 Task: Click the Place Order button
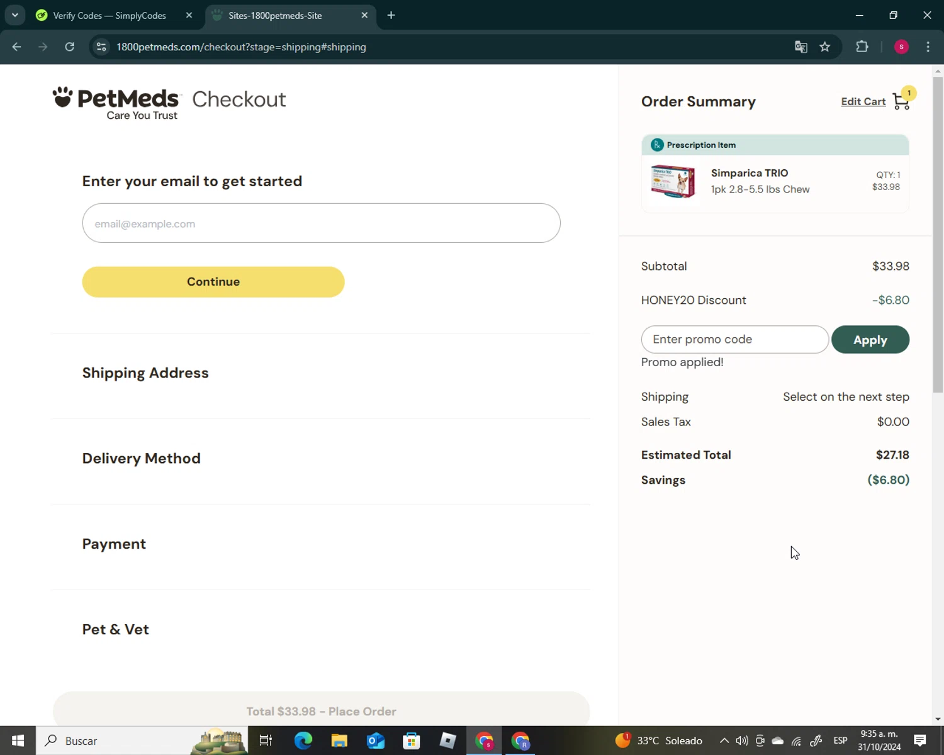pyautogui.click(x=321, y=711)
